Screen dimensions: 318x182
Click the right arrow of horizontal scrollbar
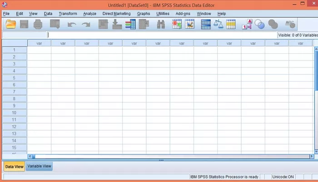coord(312,157)
